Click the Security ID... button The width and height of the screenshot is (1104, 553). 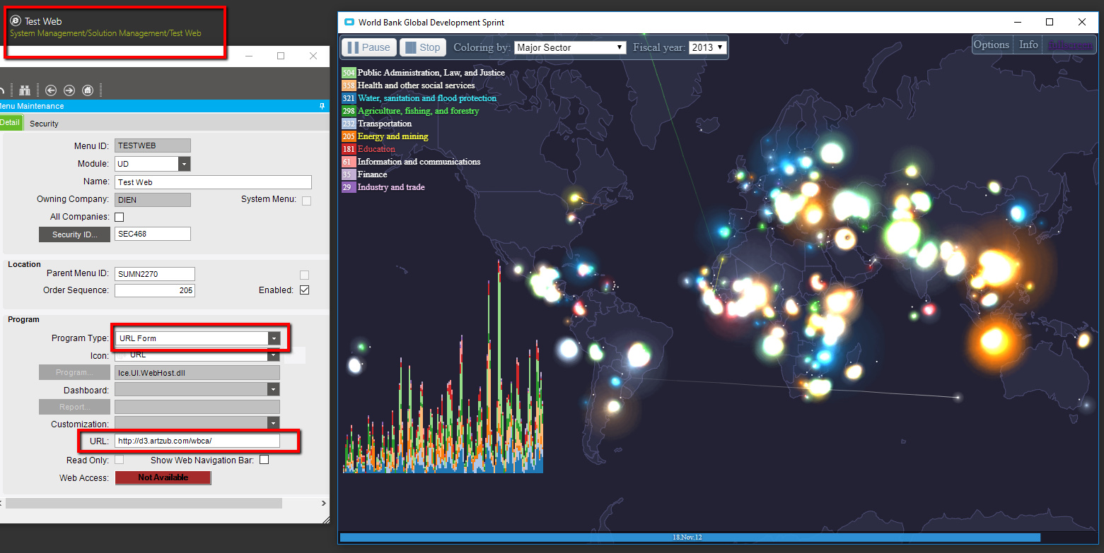pyautogui.click(x=74, y=234)
